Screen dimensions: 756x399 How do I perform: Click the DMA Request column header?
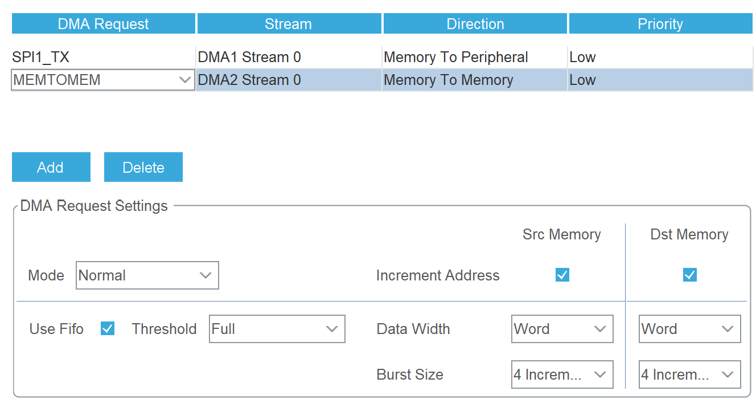(103, 24)
